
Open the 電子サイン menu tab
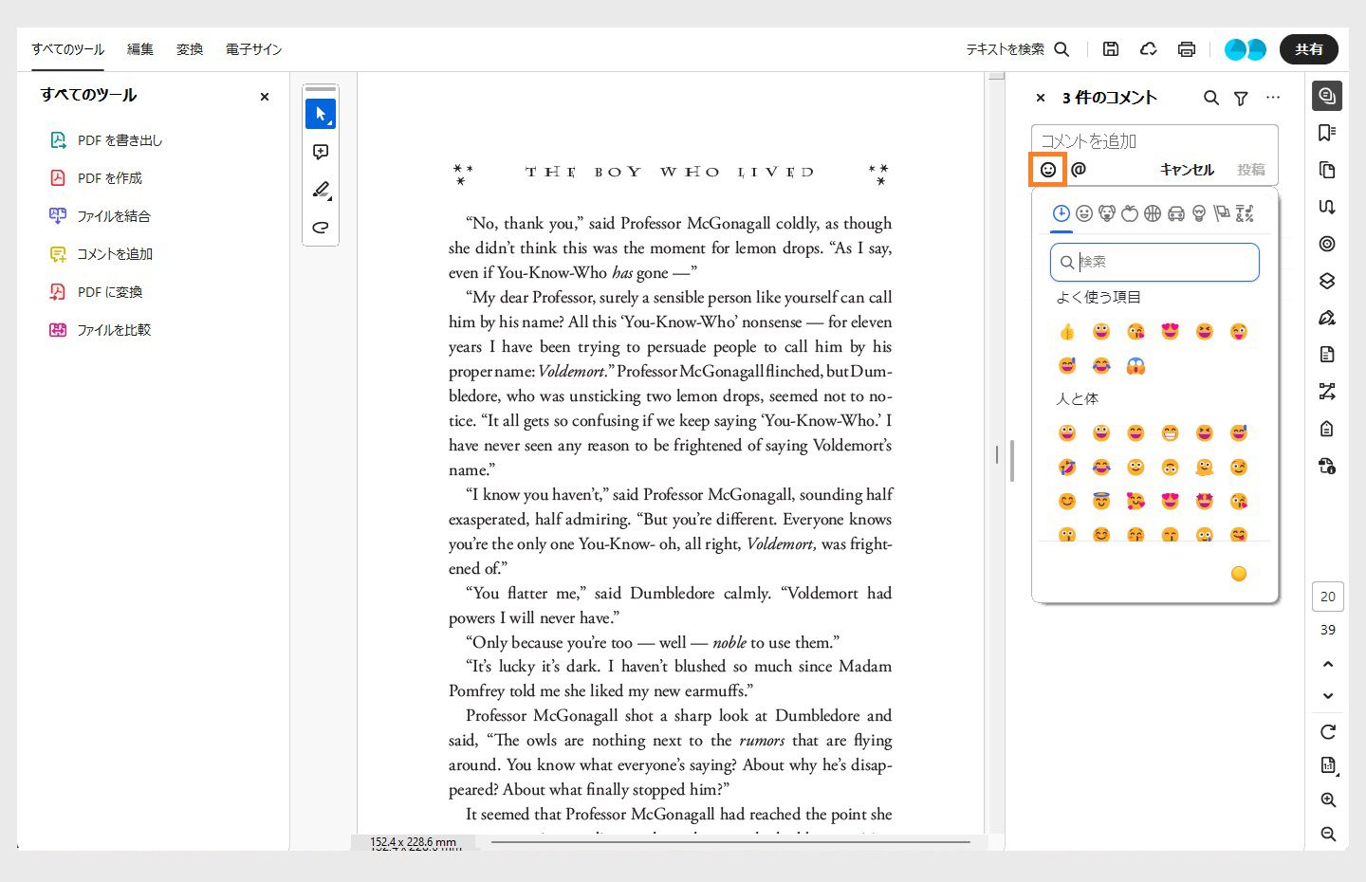point(253,49)
